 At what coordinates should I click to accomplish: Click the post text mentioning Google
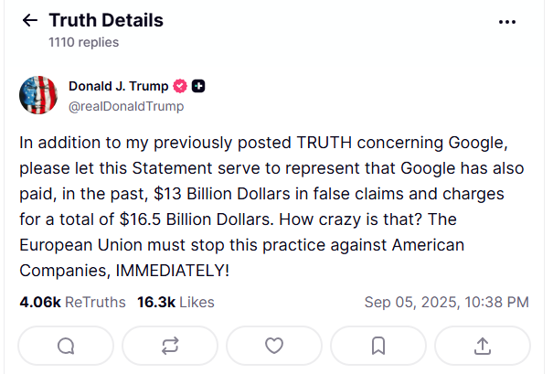pos(271,207)
